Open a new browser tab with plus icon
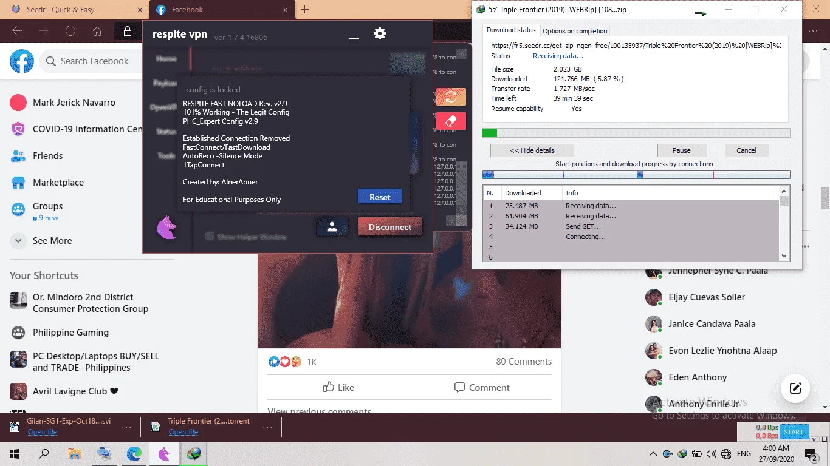 point(305,10)
